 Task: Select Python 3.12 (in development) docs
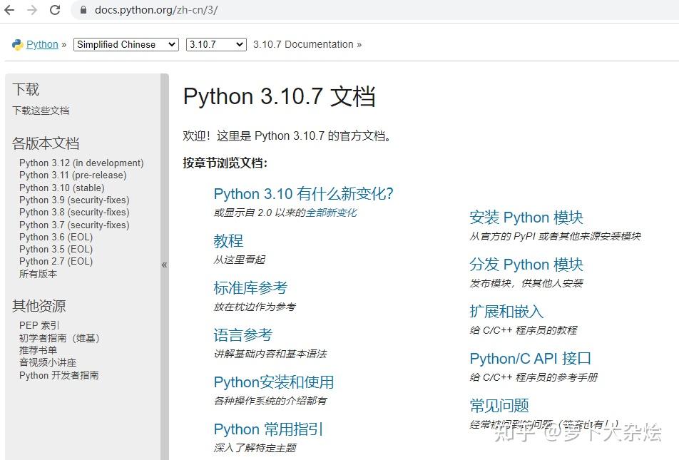(81, 163)
